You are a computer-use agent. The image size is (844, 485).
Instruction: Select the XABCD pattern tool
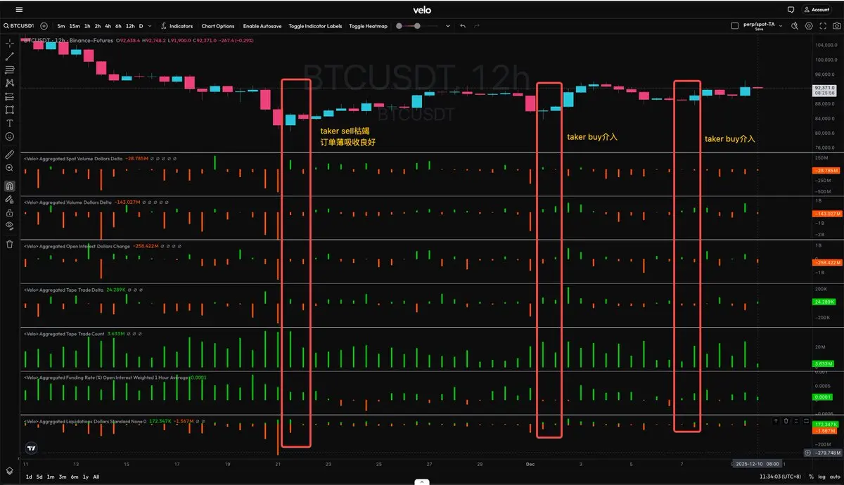10,83
